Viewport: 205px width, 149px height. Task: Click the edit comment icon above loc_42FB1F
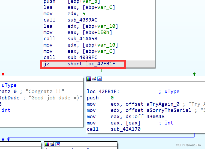(94, 79)
